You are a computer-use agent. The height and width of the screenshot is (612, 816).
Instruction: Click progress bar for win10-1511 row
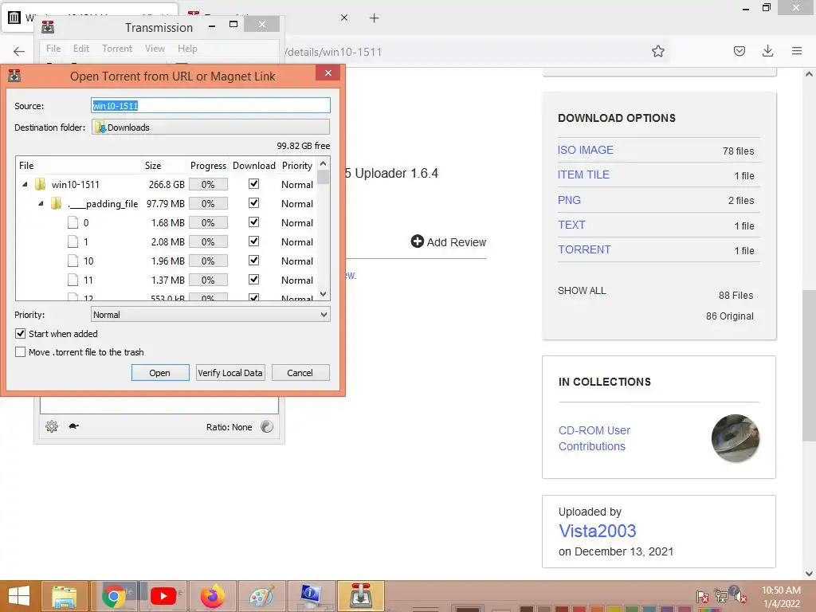click(x=208, y=184)
